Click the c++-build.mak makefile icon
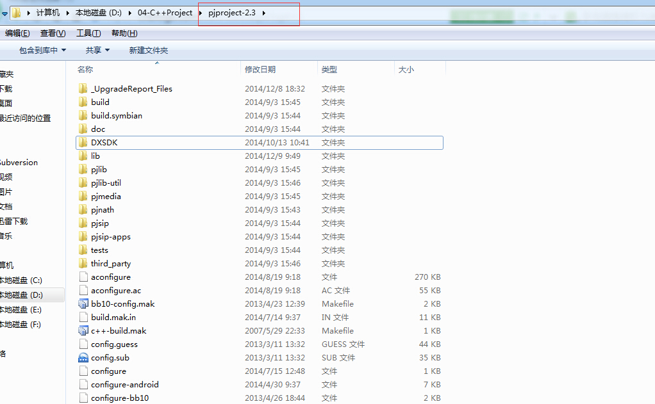Screen dimensions: 655x404 83,330
